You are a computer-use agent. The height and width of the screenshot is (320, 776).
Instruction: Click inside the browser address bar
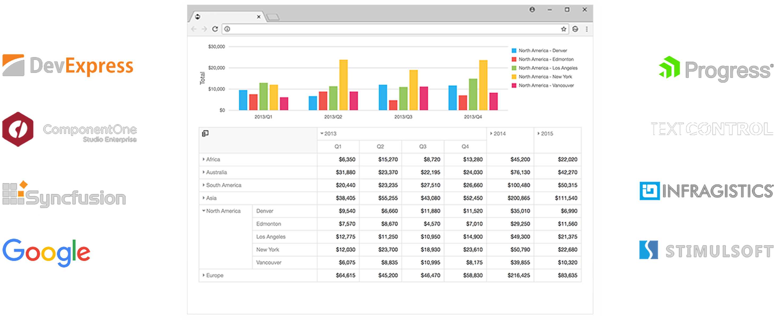coord(395,29)
